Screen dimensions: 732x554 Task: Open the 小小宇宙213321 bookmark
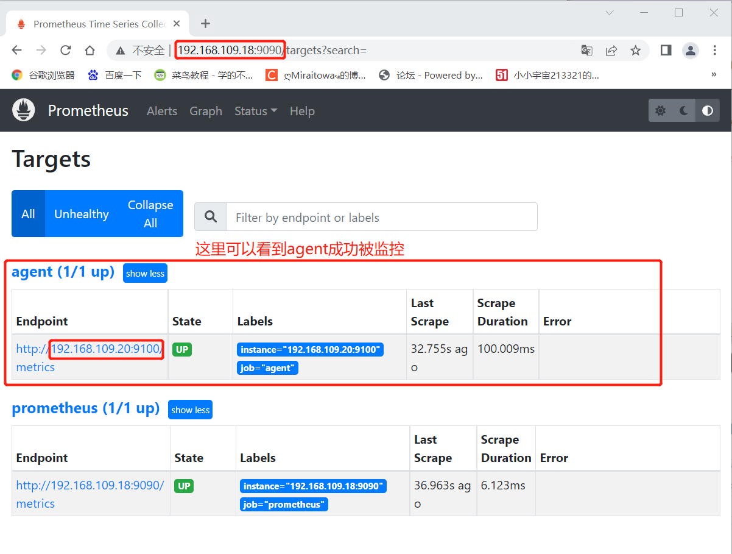coord(547,75)
